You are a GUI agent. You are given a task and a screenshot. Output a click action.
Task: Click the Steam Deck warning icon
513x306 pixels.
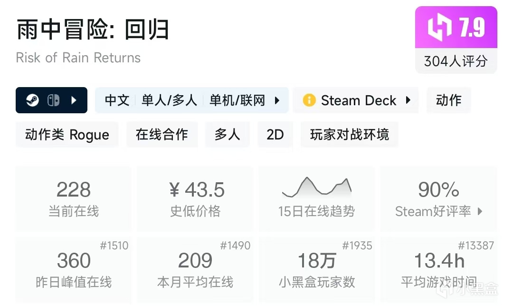pyautogui.click(x=309, y=100)
